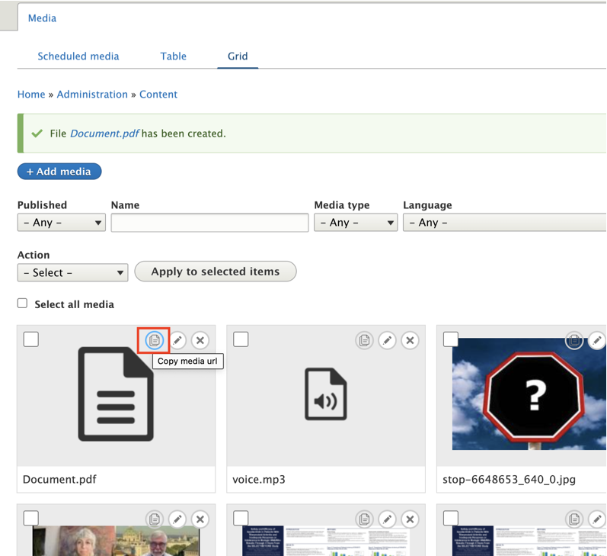Click the delete X icon on Document.pdf
607x556 pixels.
[200, 340]
